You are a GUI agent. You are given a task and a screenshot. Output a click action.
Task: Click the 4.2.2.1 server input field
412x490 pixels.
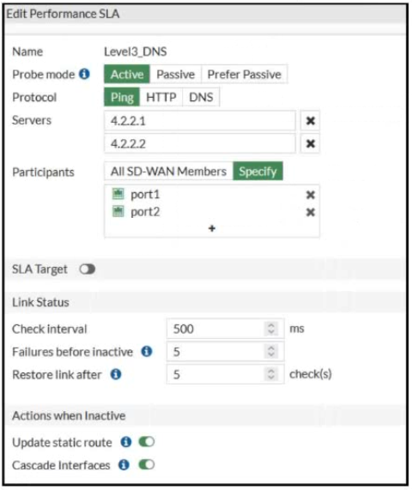[200, 121]
